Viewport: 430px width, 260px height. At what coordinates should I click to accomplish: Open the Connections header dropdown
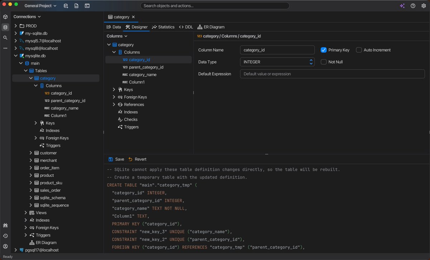coord(27,16)
